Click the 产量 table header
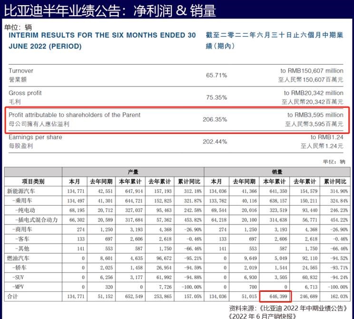 (x=133, y=172)
